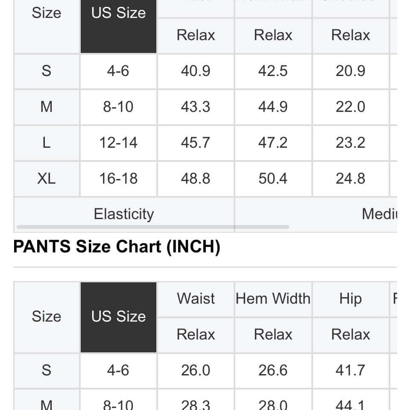
Task: Click the 48.8 measurement cell
Action: pos(196,178)
